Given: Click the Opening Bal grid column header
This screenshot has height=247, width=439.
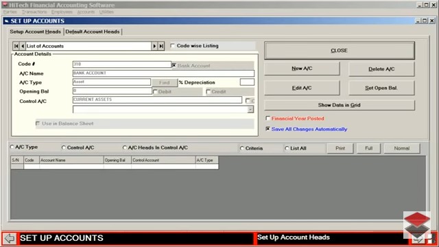Looking at the screenshot, I should pos(117,160).
